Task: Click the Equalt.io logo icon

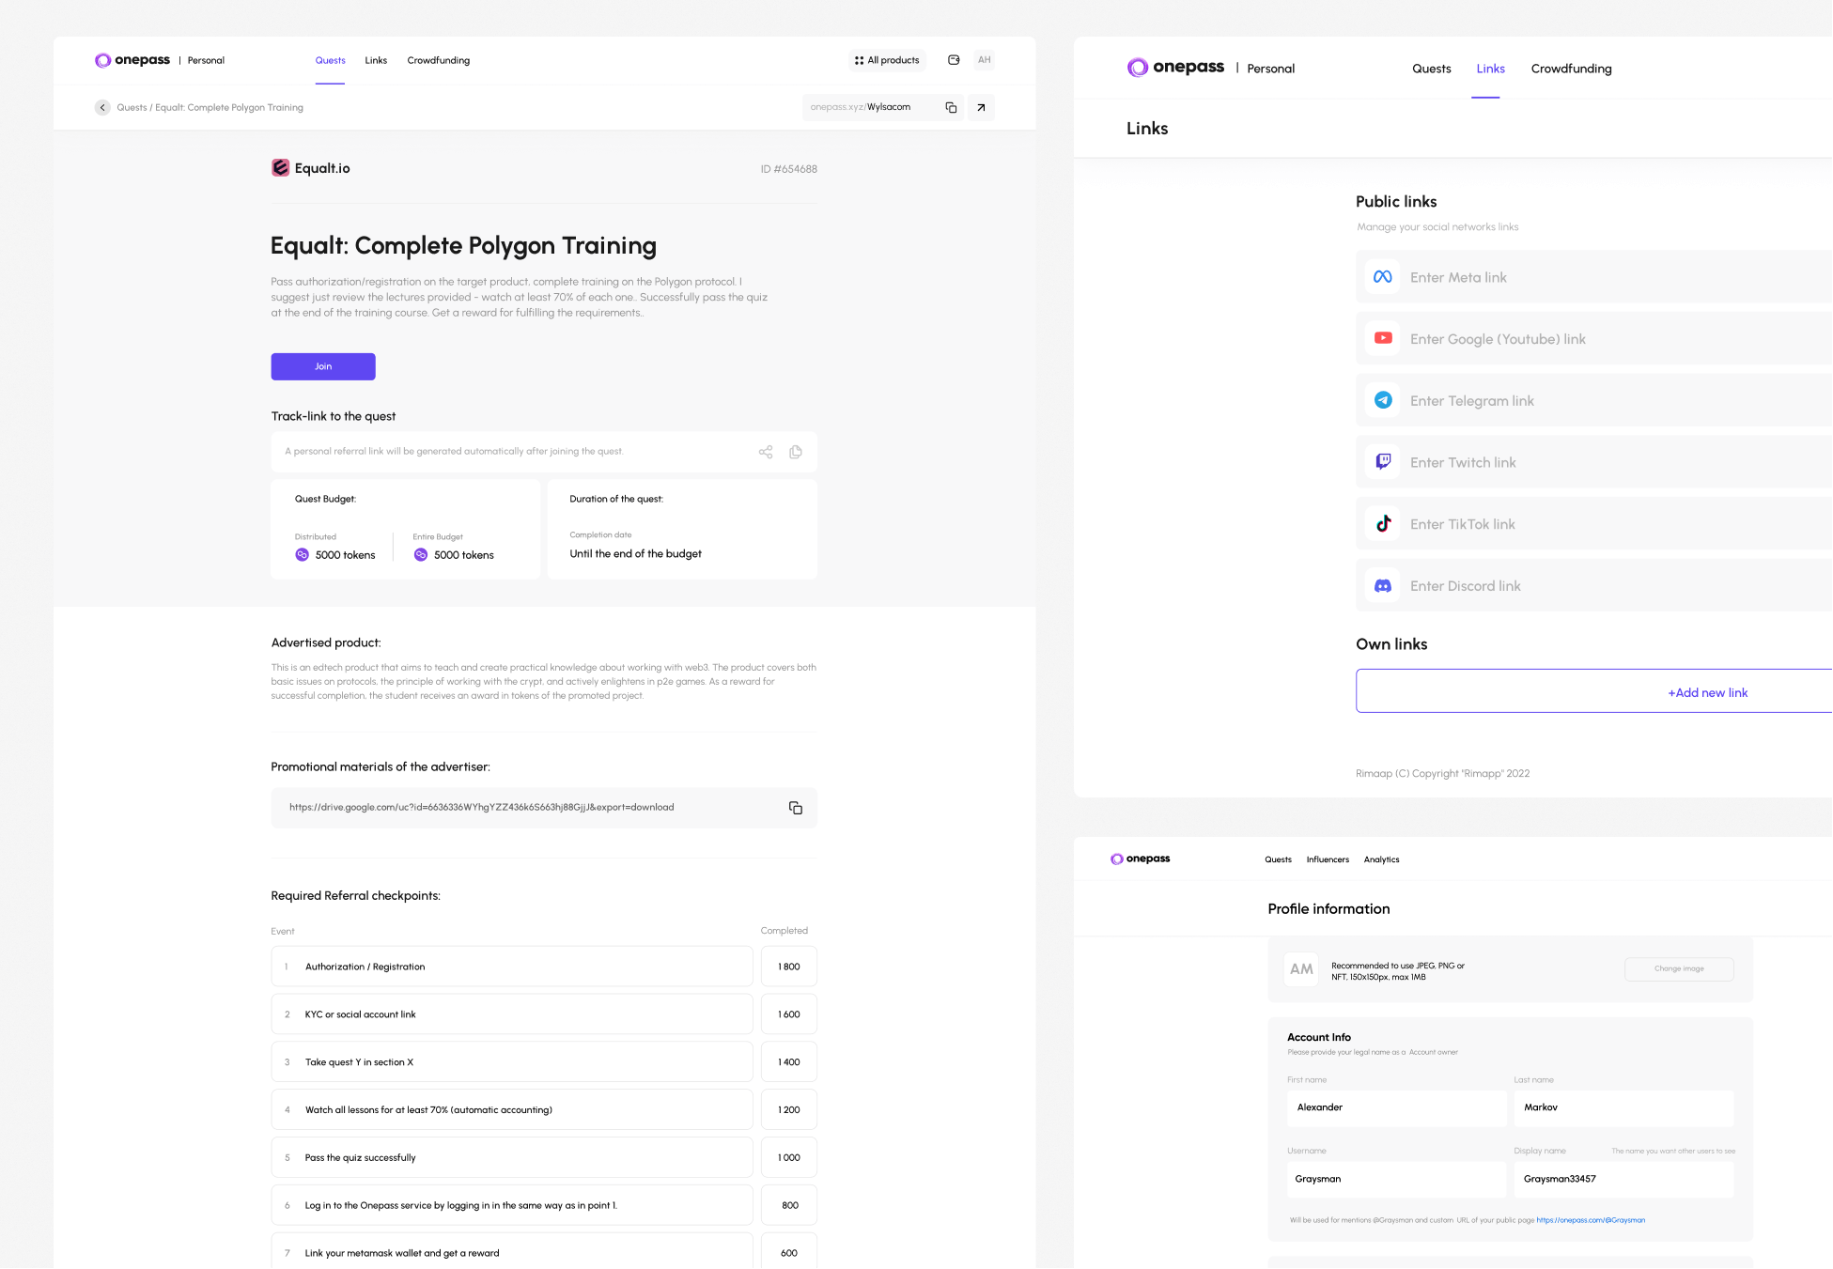Action: [x=280, y=168]
